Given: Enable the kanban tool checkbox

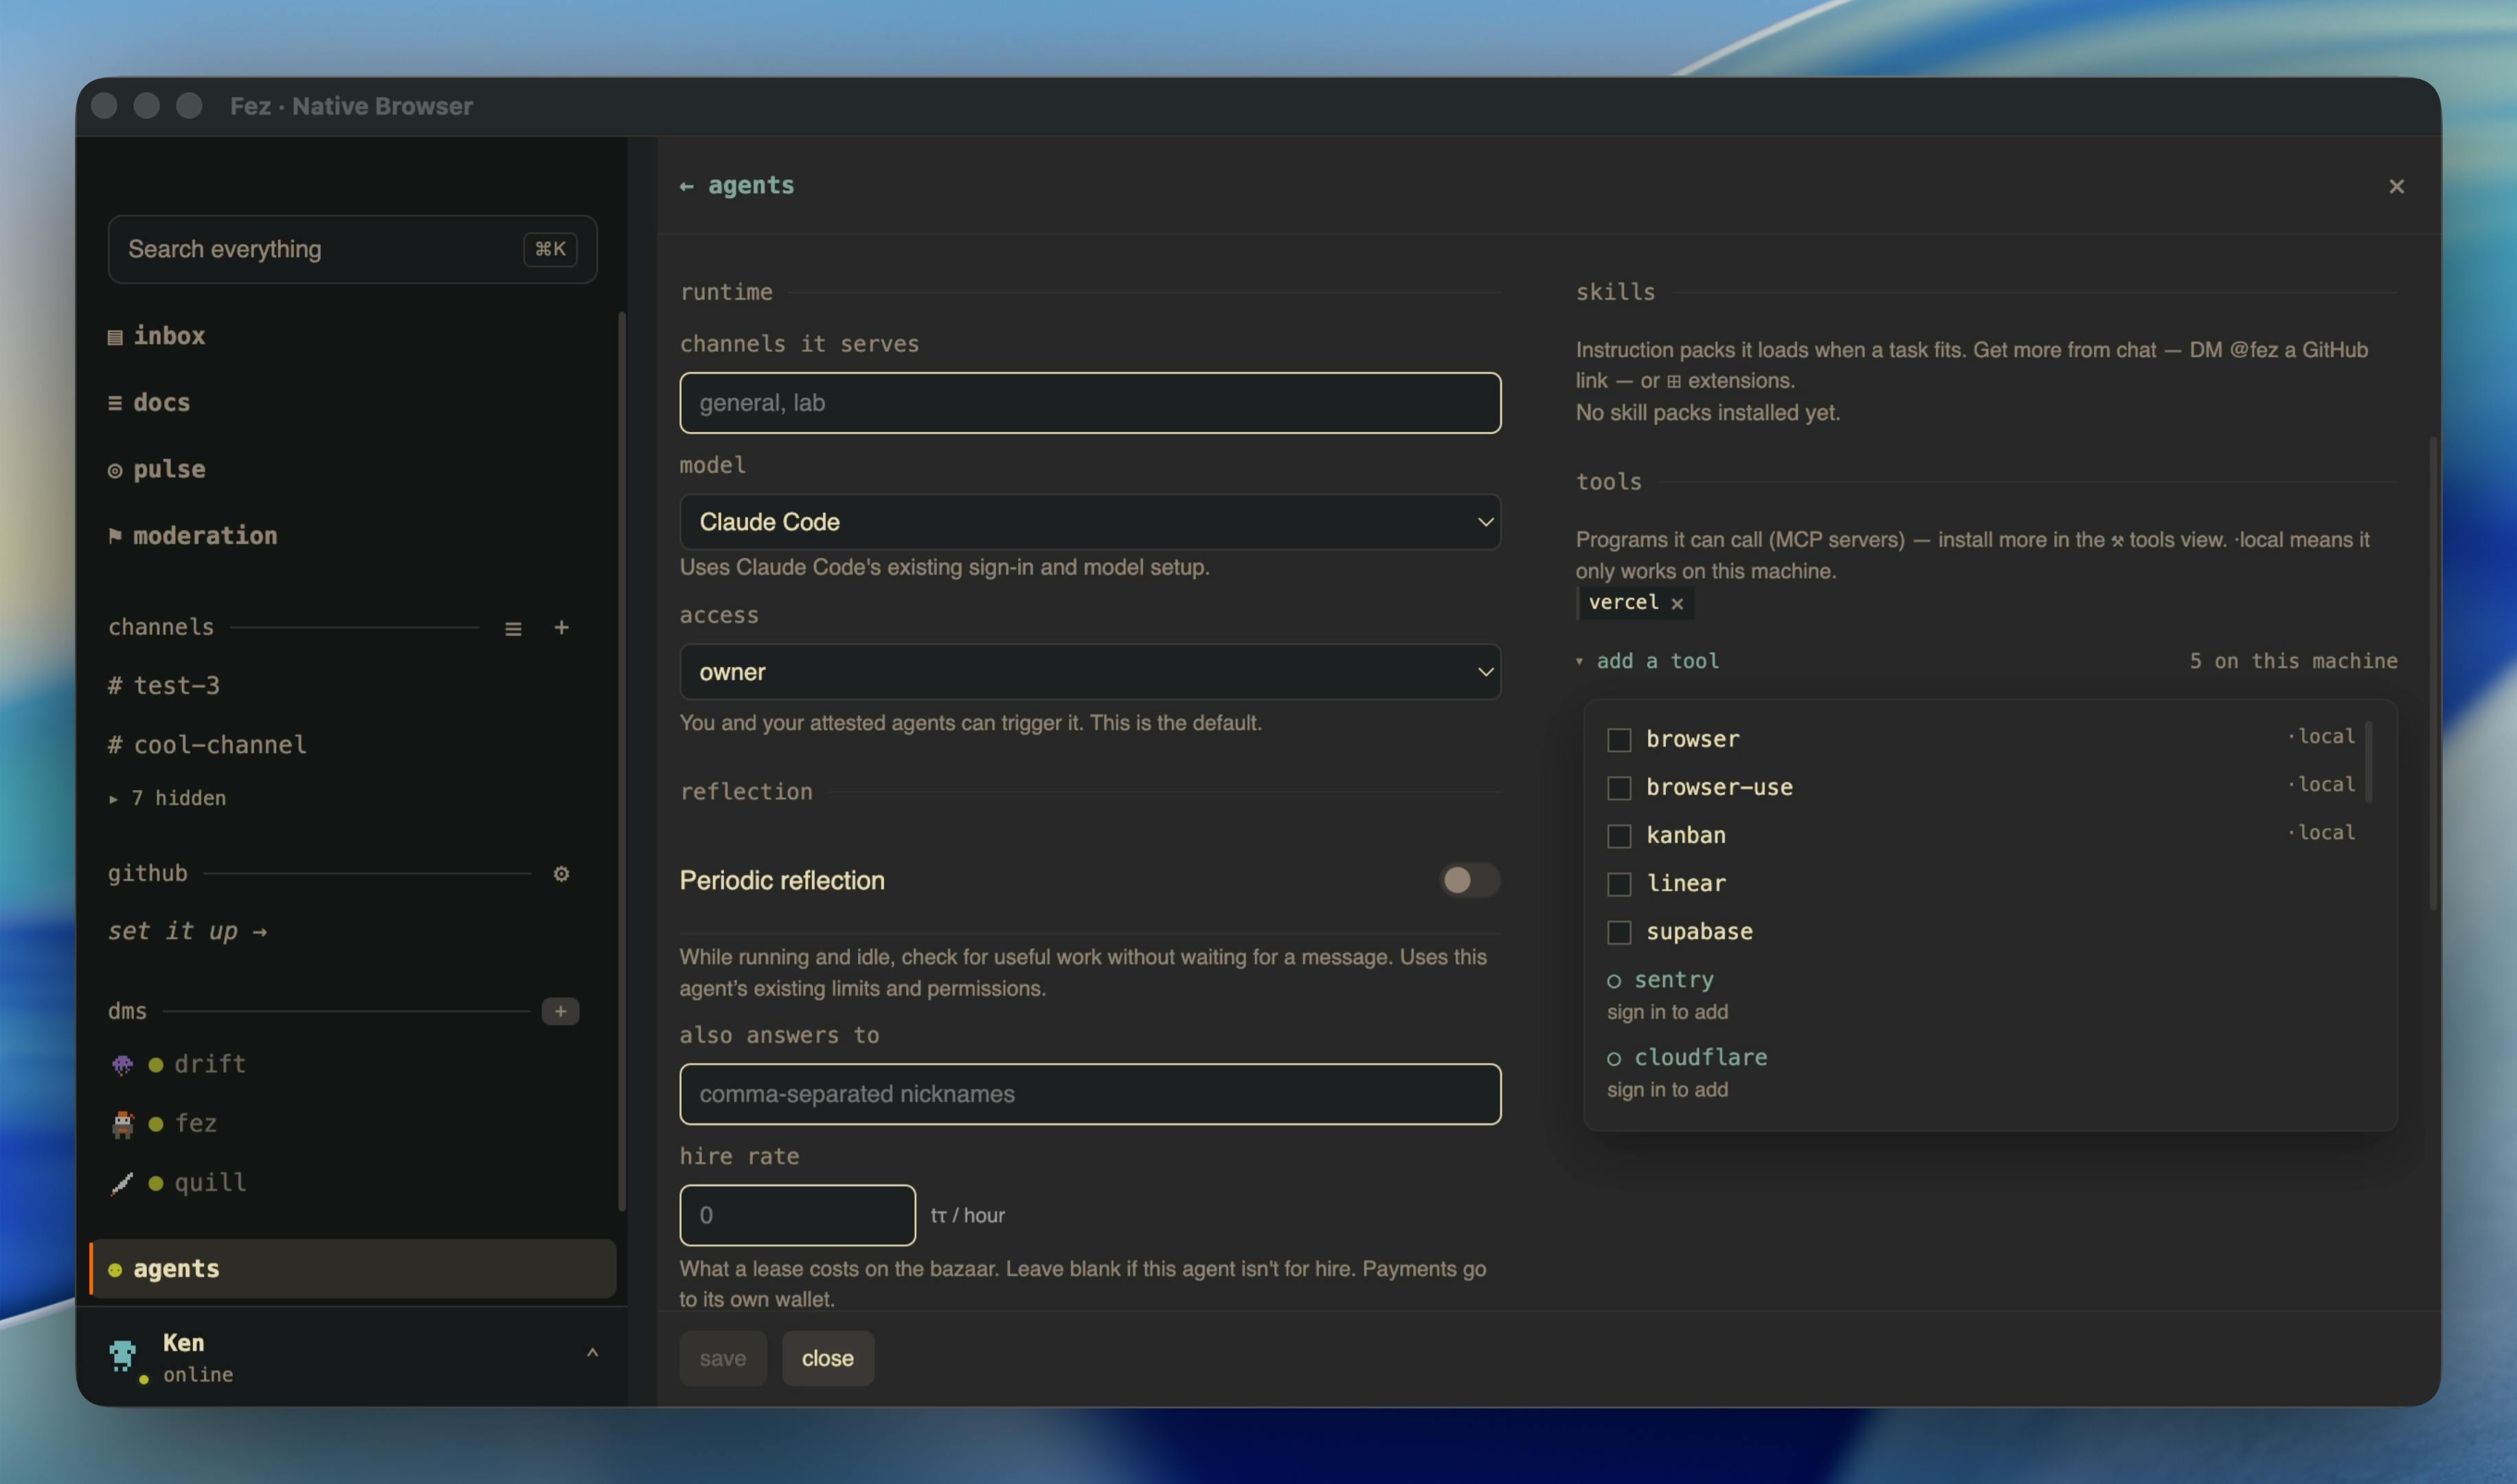Looking at the screenshot, I should 1618,835.
